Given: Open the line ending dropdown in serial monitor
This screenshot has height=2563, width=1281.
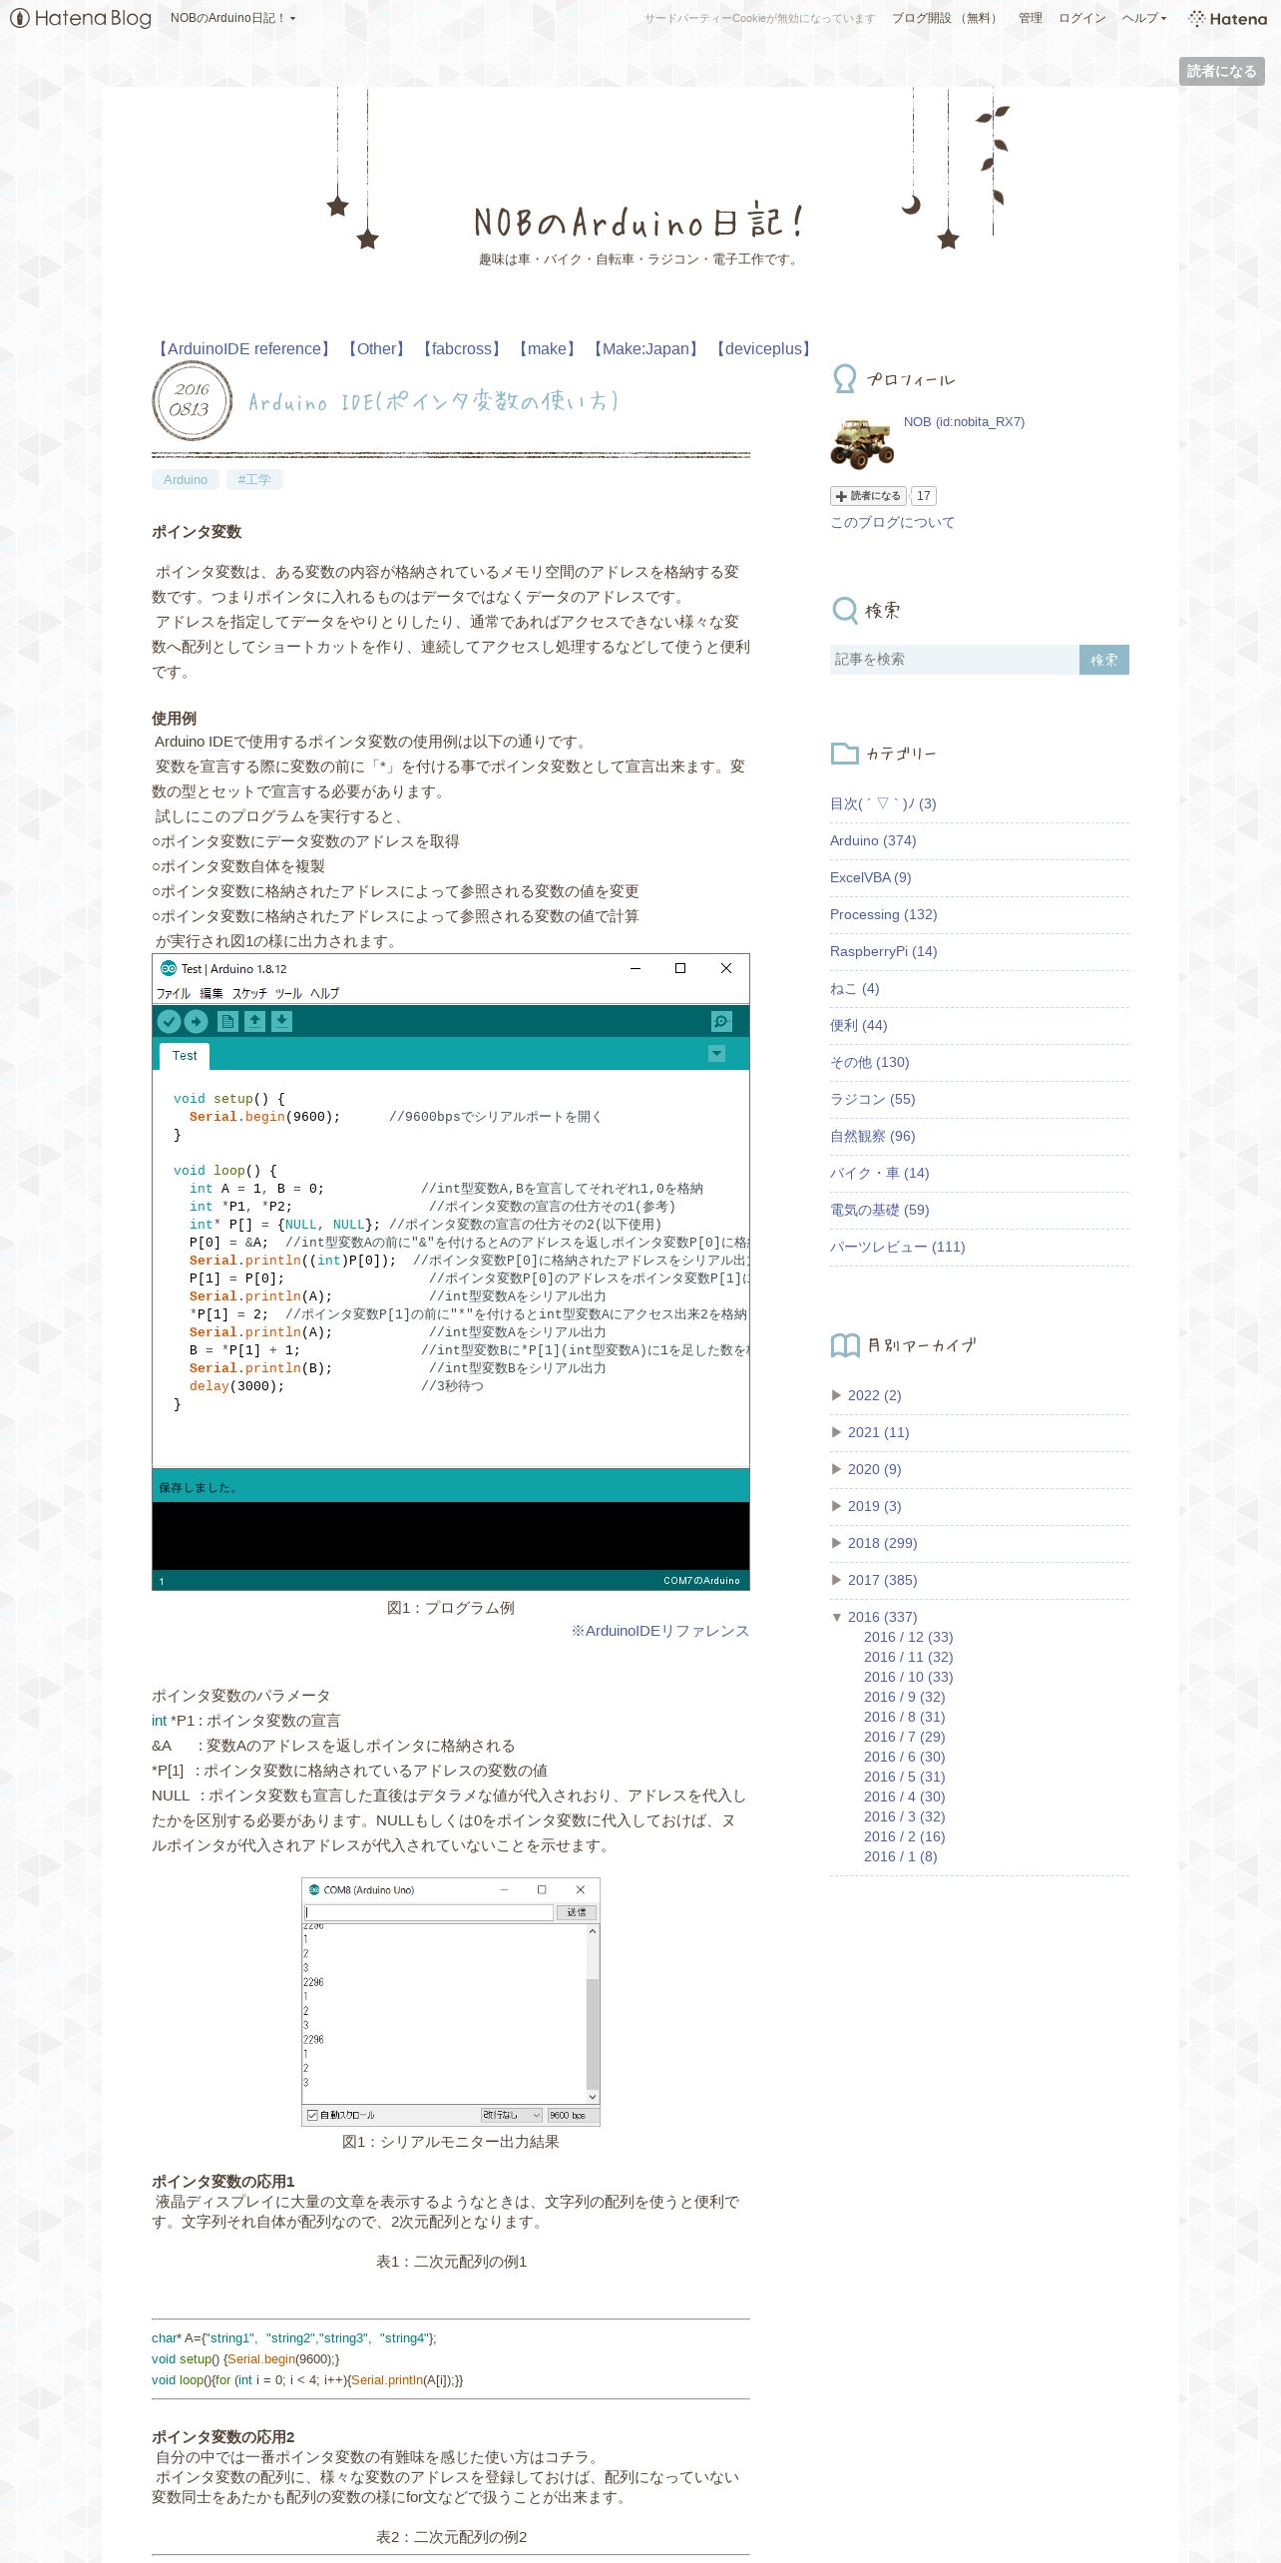Looking at the screenshot, I should click(x=512, y=2115).
